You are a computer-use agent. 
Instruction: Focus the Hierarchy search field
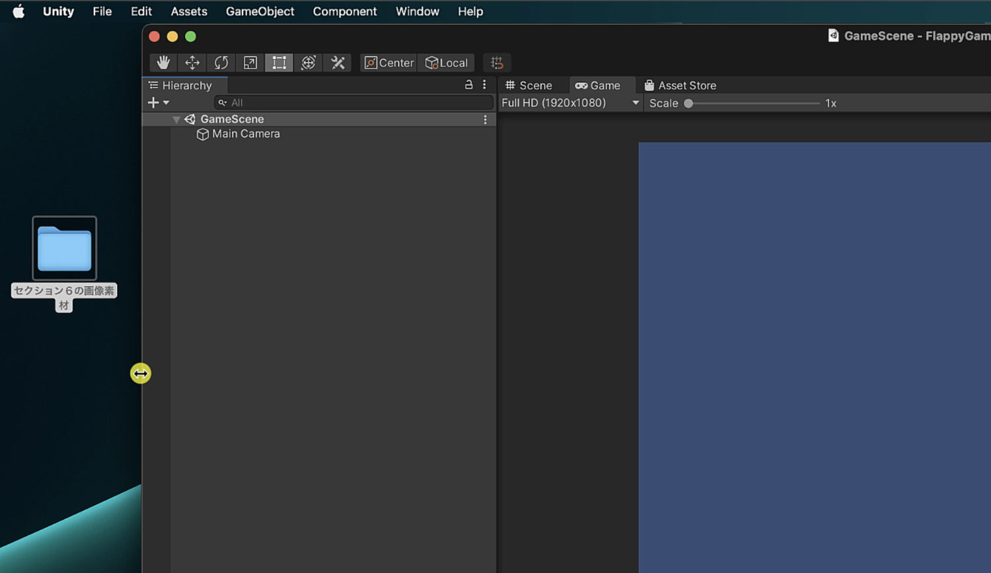click(x=353, y=102)
